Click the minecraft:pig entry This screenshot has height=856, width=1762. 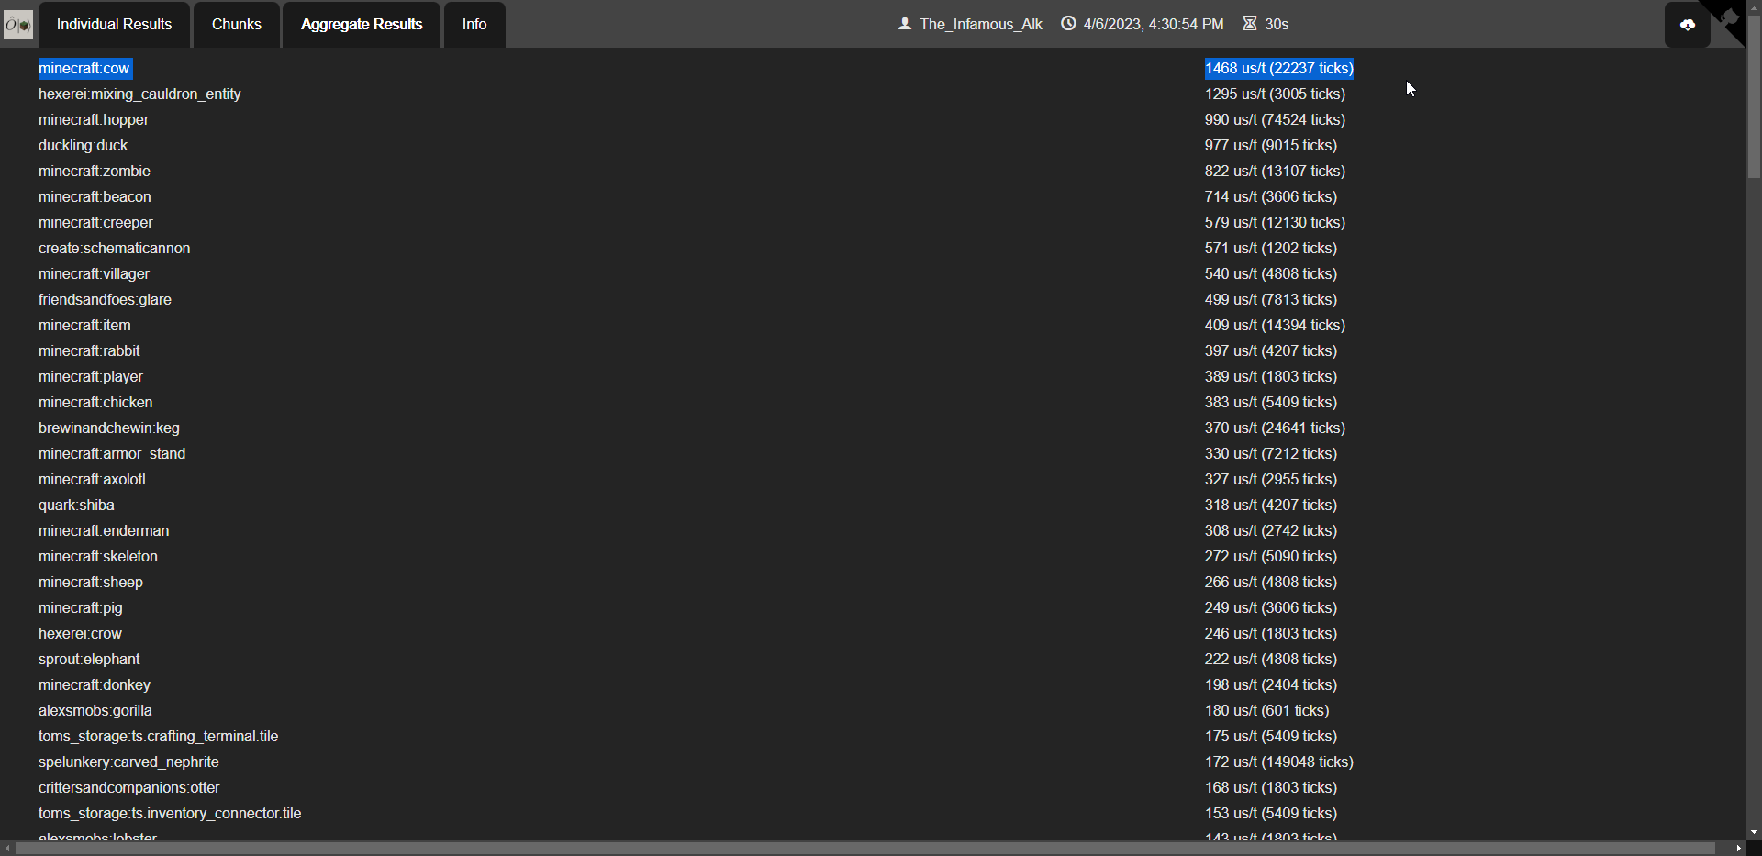pos(81,608)
